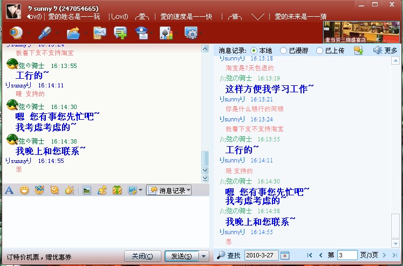
Task: Open the games icon with the spade card
Action: coord(166,33)
